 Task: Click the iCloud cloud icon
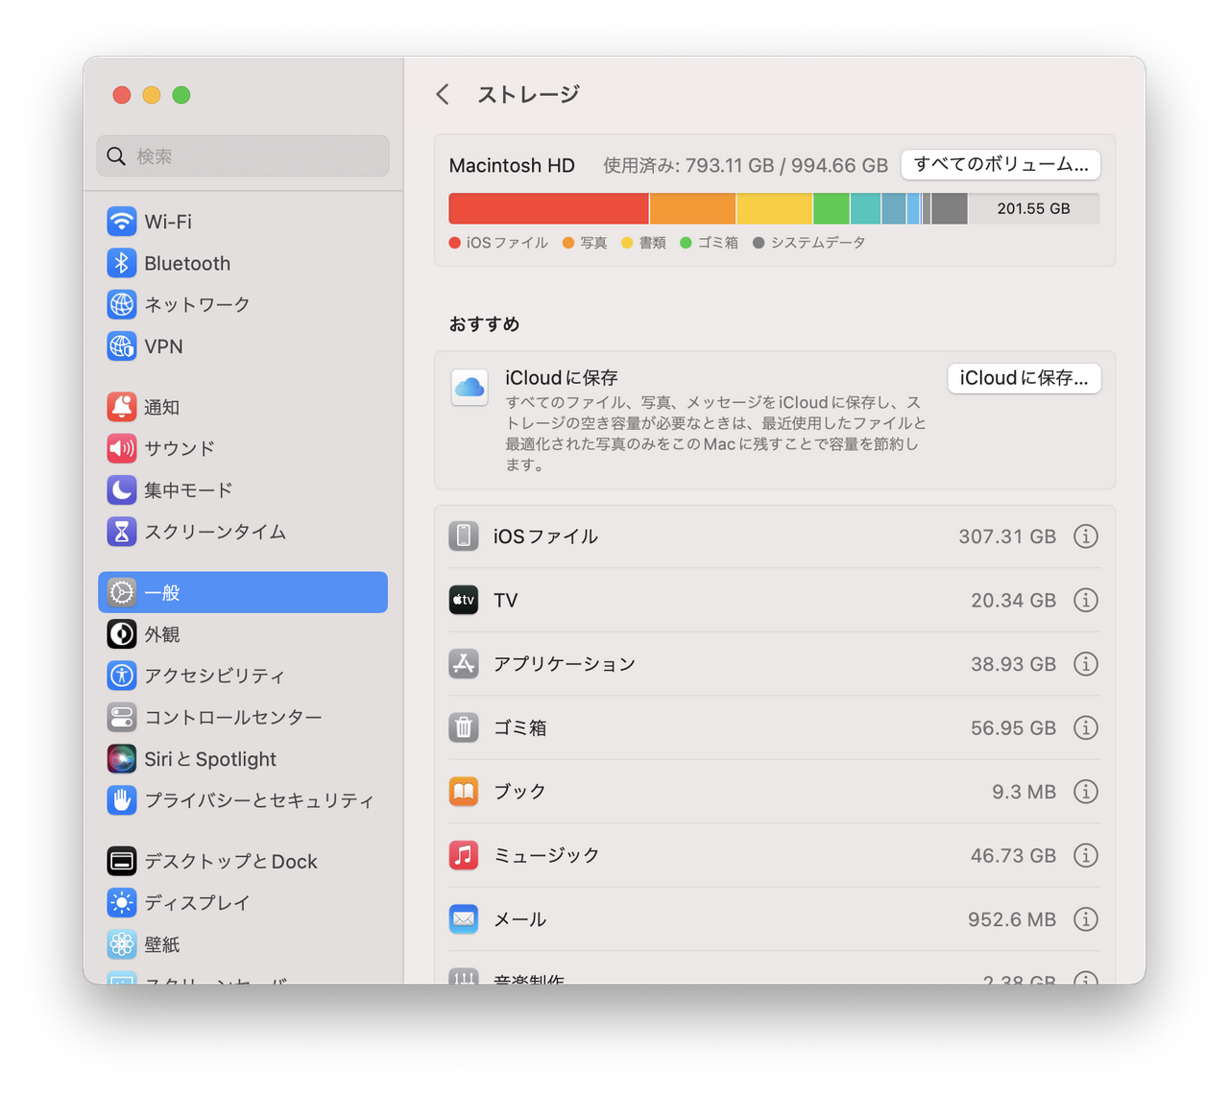469,388
